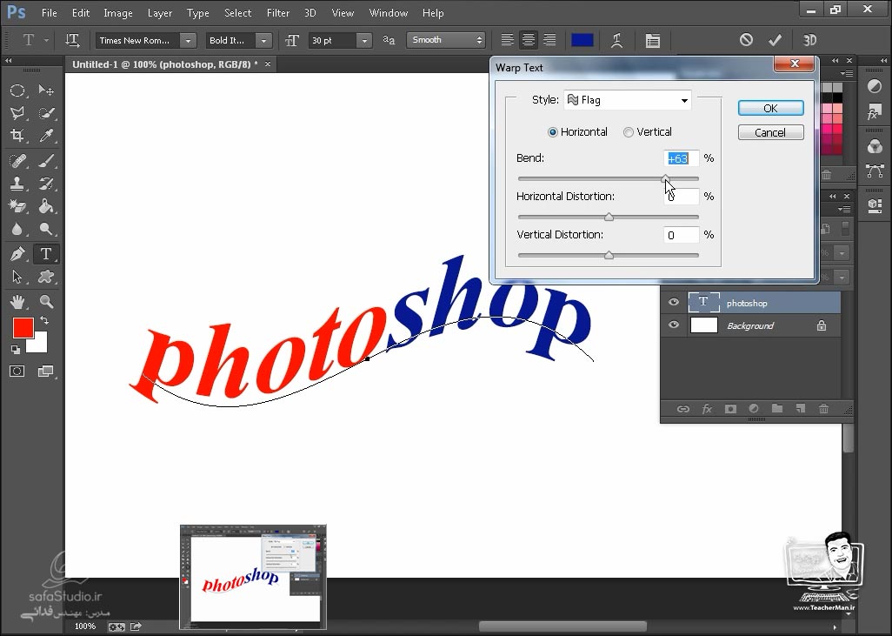This screenshot has width=892, height=636.
Task: Open the Character and Paragraph panels
Action: coord(653,40)
